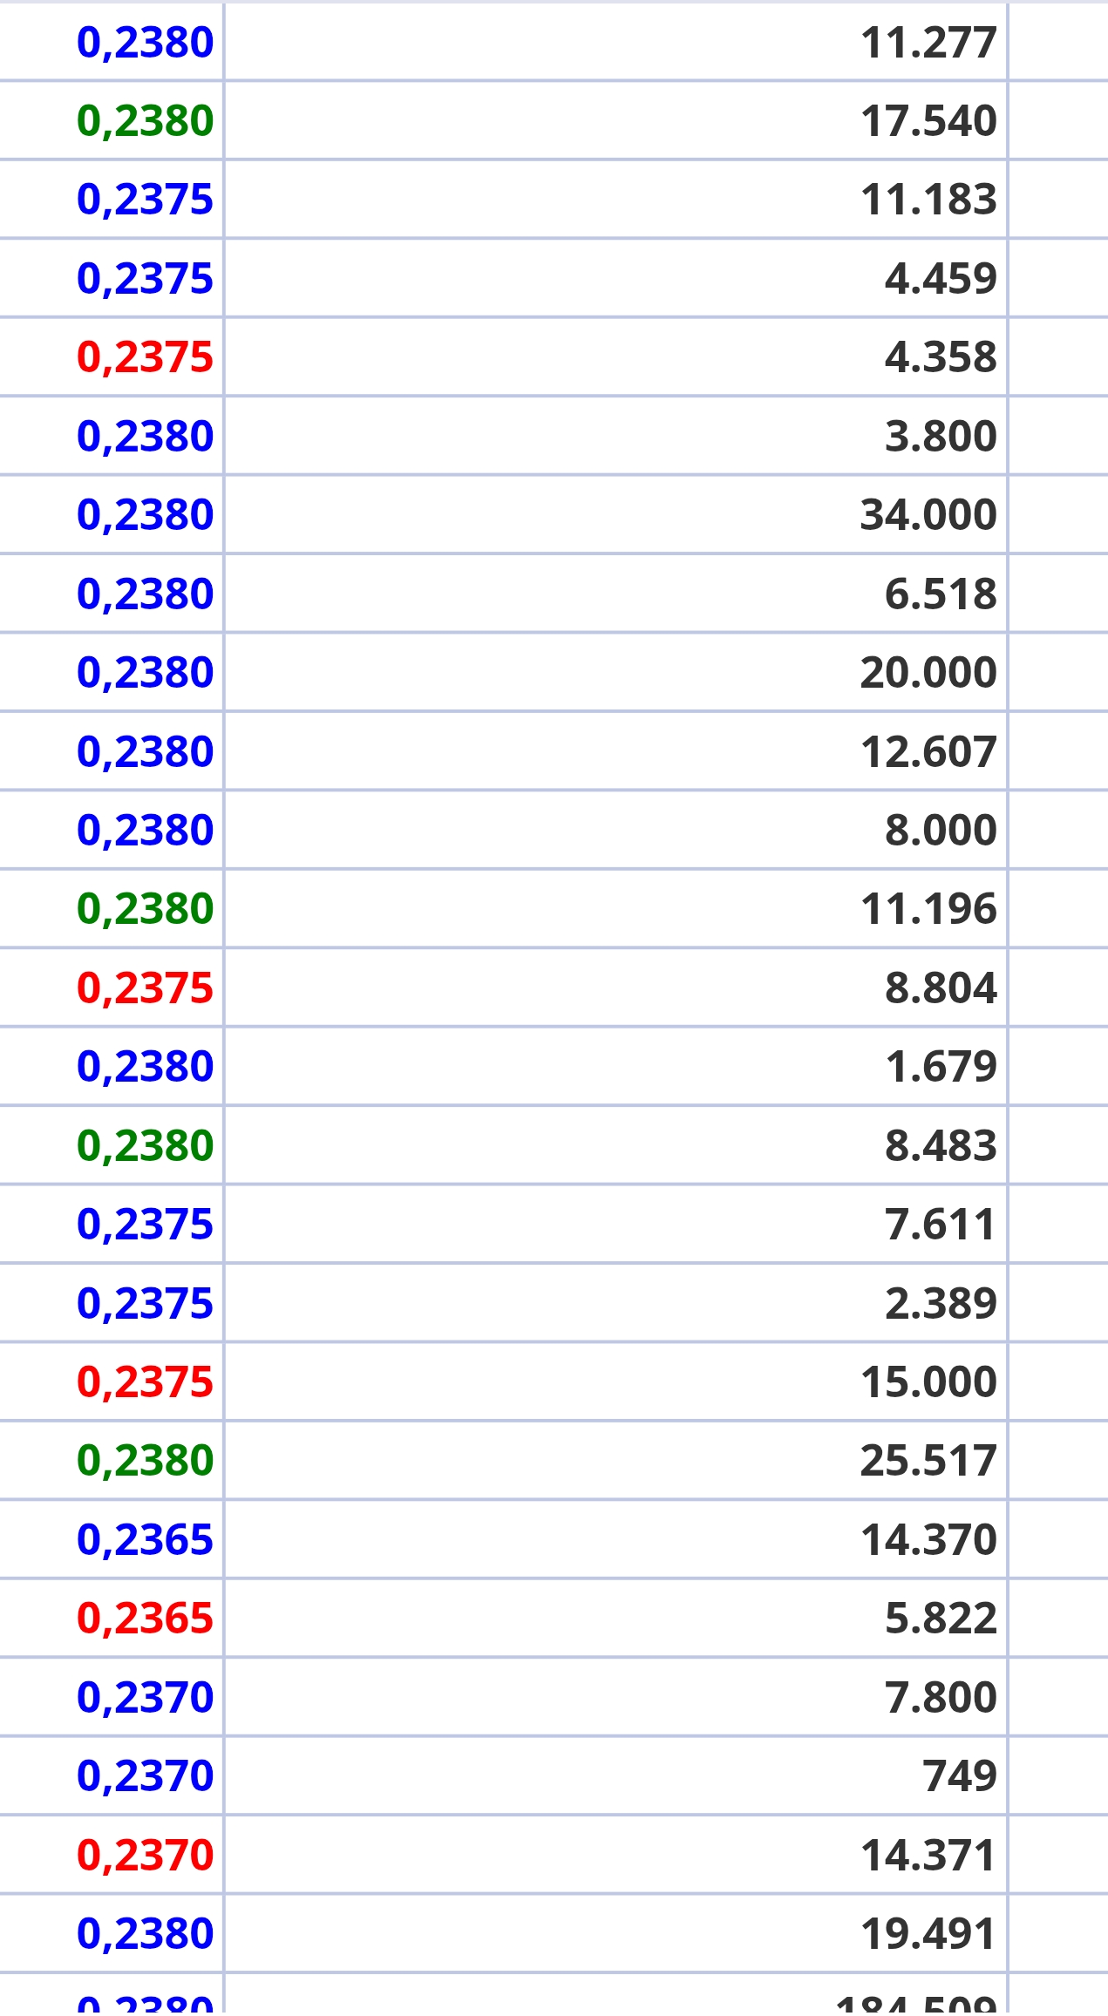Select the green price next to 17.540
The width and height of the screenshot is (1108, 2016).
coord(145,121)
